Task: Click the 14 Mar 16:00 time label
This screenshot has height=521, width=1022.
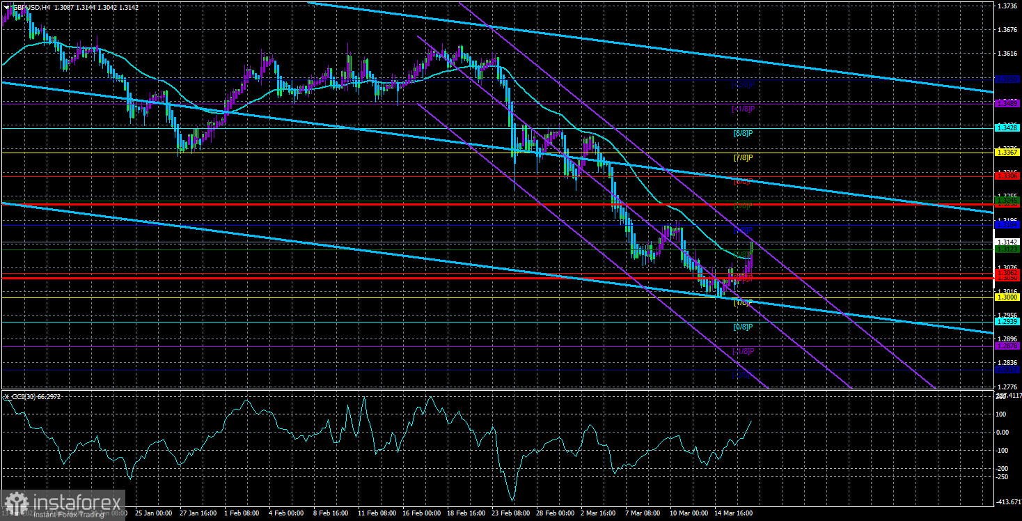Action: pyautogui.click(x=734, y=513)
